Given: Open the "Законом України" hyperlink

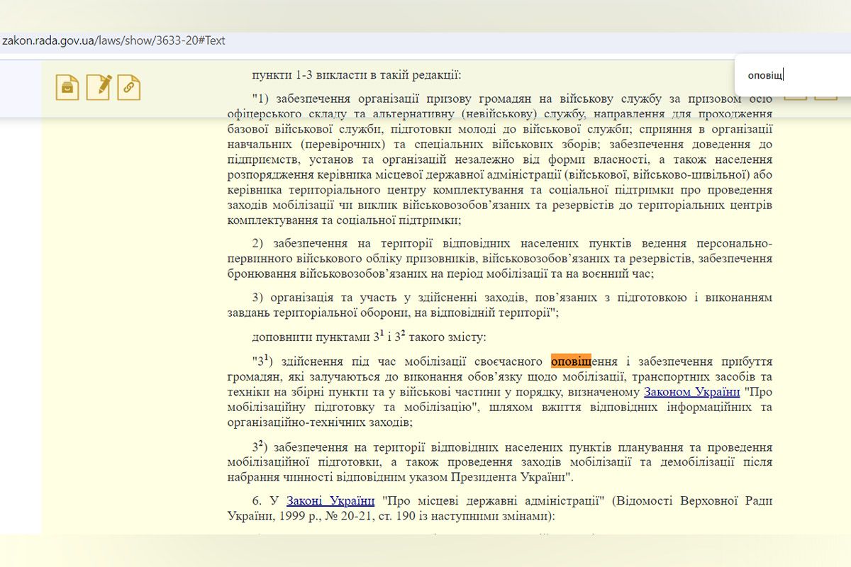Looking at the screenshot, I should click(691, 392).
